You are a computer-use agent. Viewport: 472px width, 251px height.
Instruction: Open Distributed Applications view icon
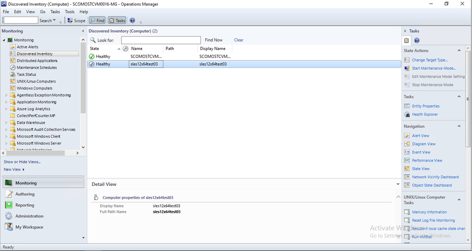(13, 61)
